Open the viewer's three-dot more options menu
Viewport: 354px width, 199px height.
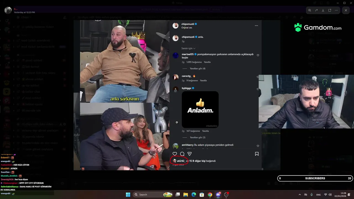336,10
